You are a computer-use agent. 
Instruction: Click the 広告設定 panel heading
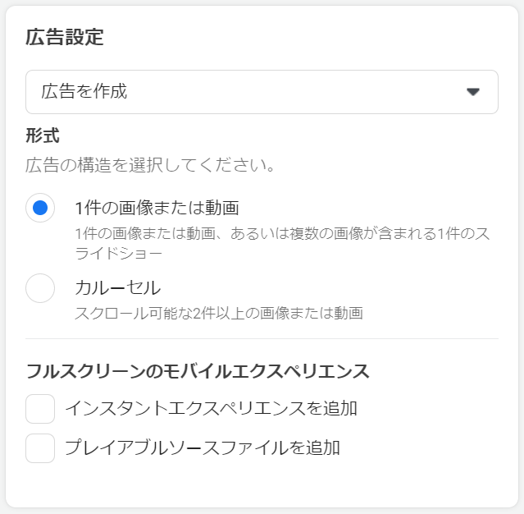[65, 37]
